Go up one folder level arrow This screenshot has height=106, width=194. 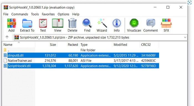[7, 37]
